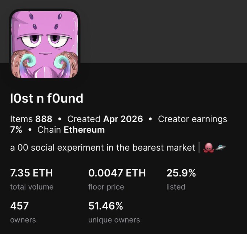
Task: Click the "listed" stat label
Action: [176, 187]
